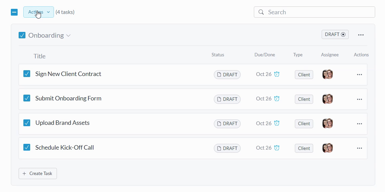Click the Search input field
385x192 pixels.
pos(319,12)
